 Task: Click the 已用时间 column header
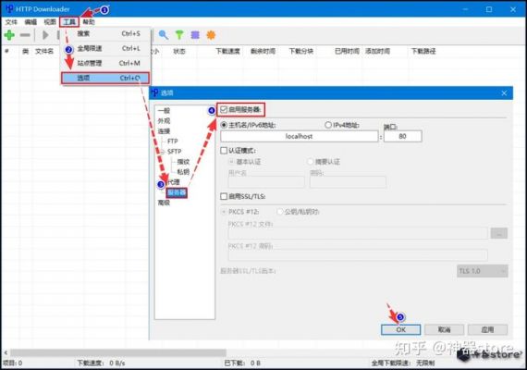pyautogui.click(x=347, y=51)
